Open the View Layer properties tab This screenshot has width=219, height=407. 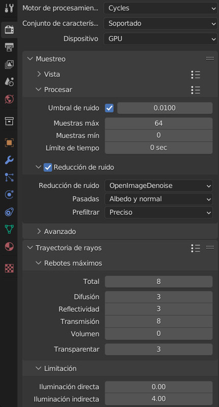[x=9, y=65]
